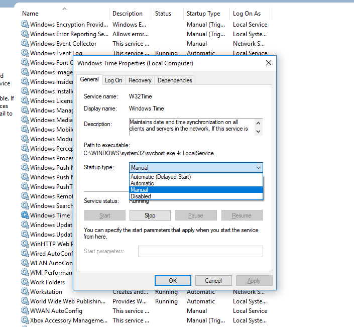Select the Windows Error Reporting service name
Viewport: 354px width, 327px height.
(x=69, y=34)
